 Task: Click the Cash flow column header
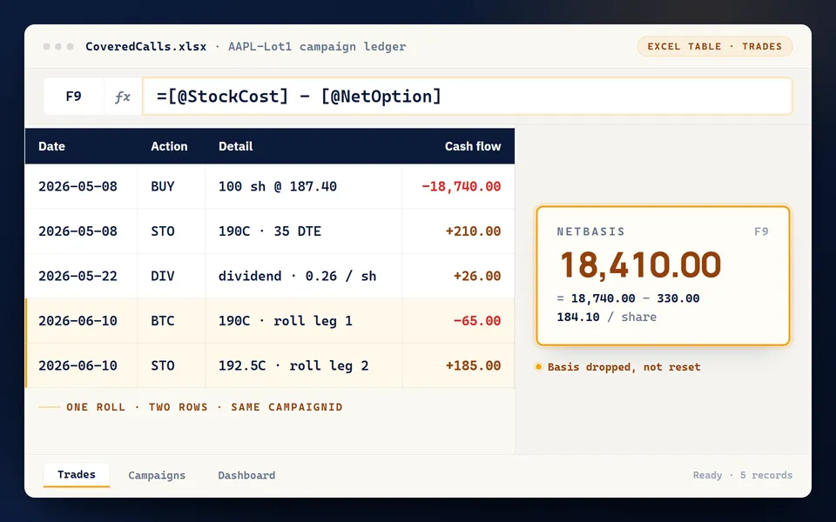[473, 146]
